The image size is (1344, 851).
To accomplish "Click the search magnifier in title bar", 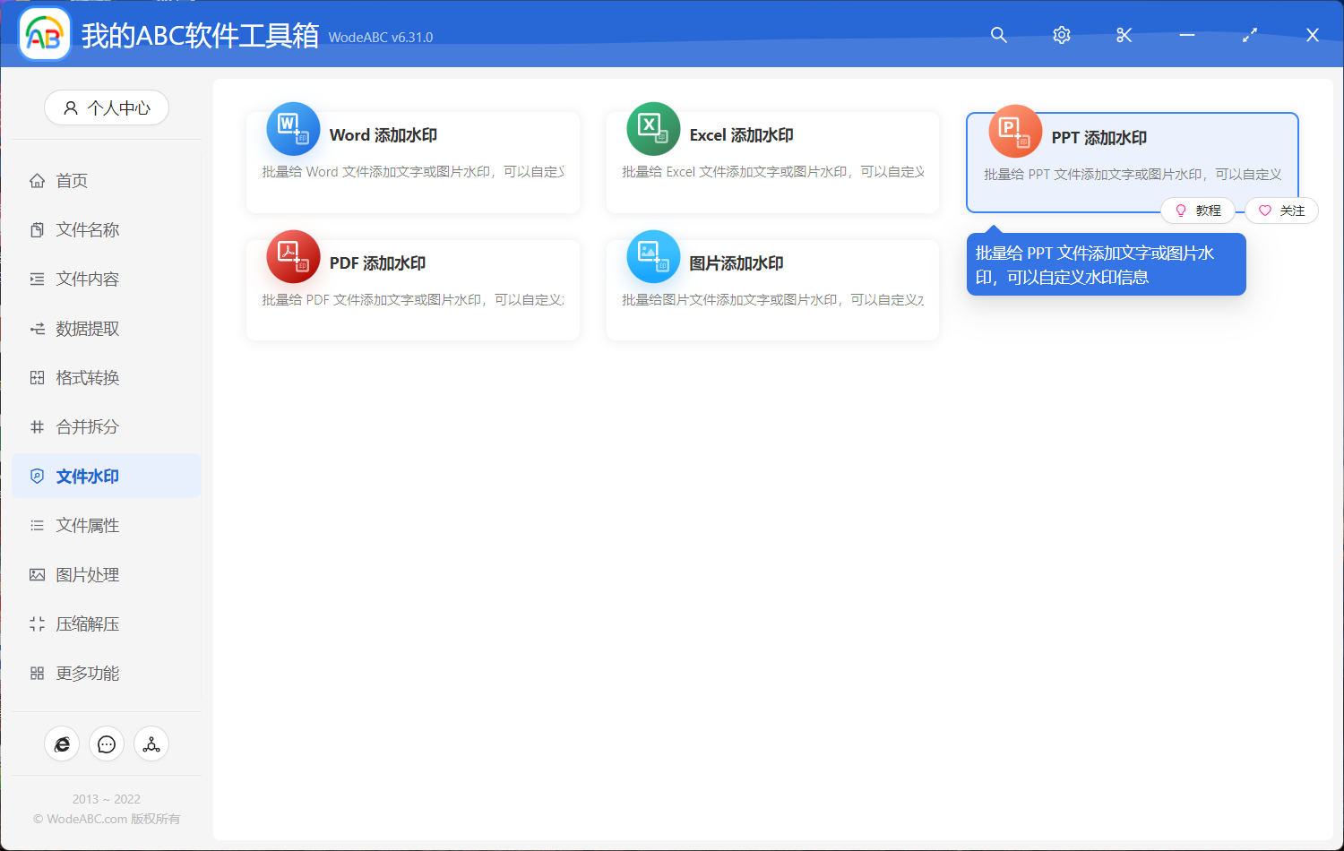I will (998, 35).
